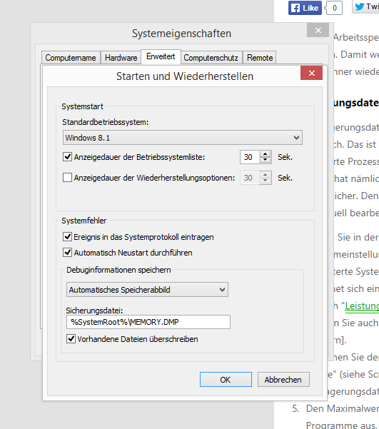Click the Starten und Wiederherstellen title
This screenshot has width=379, height=429.
tap(185, 76)
